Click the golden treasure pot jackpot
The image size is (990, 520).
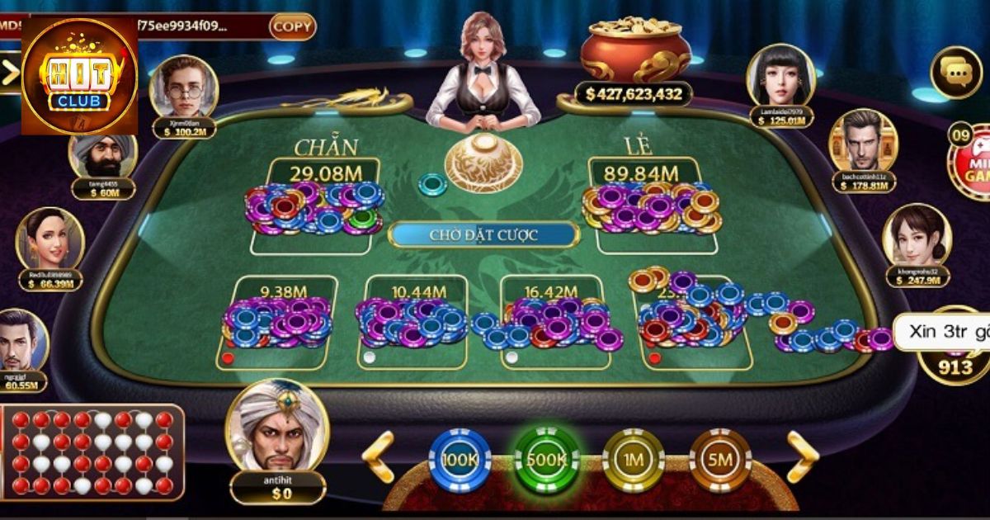click(x=634, y=50)
